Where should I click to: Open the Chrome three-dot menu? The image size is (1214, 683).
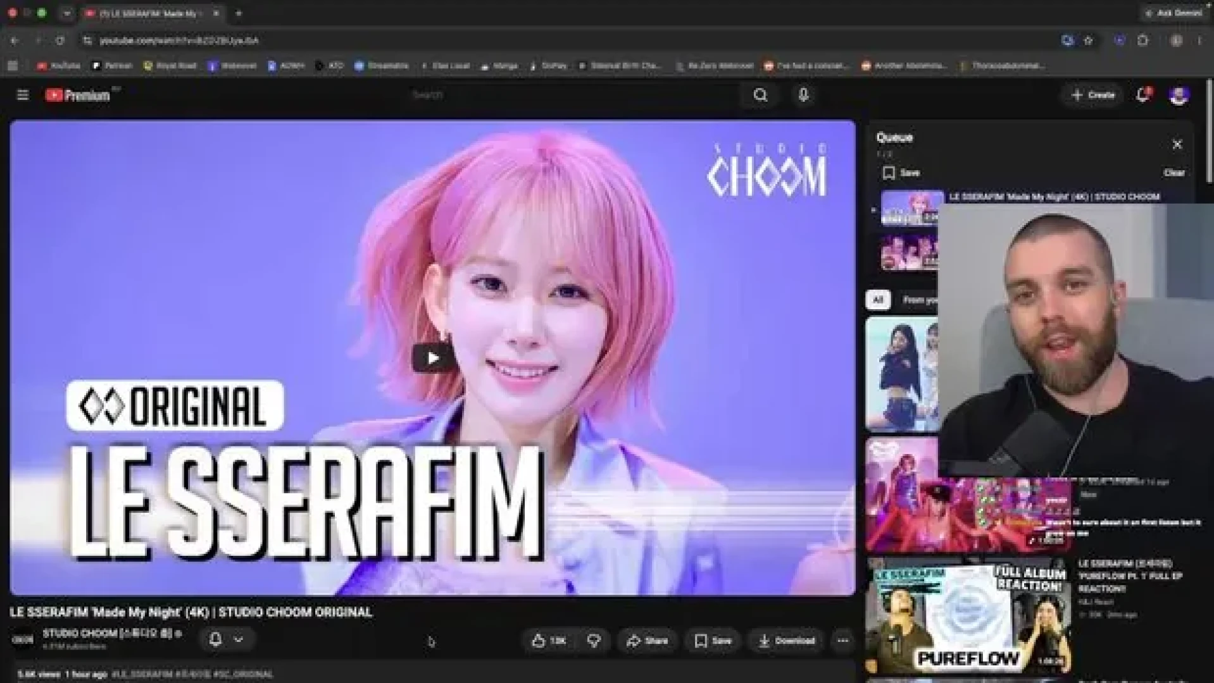(1199, 40)
